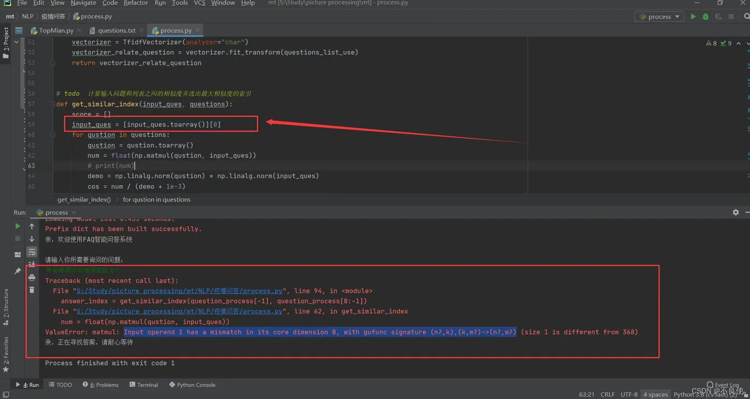Image resolution: width=750 pixels, height=399 pixels.
Task: Toggle soft-wrap in Run console
Action: click(x=32, y=251)
